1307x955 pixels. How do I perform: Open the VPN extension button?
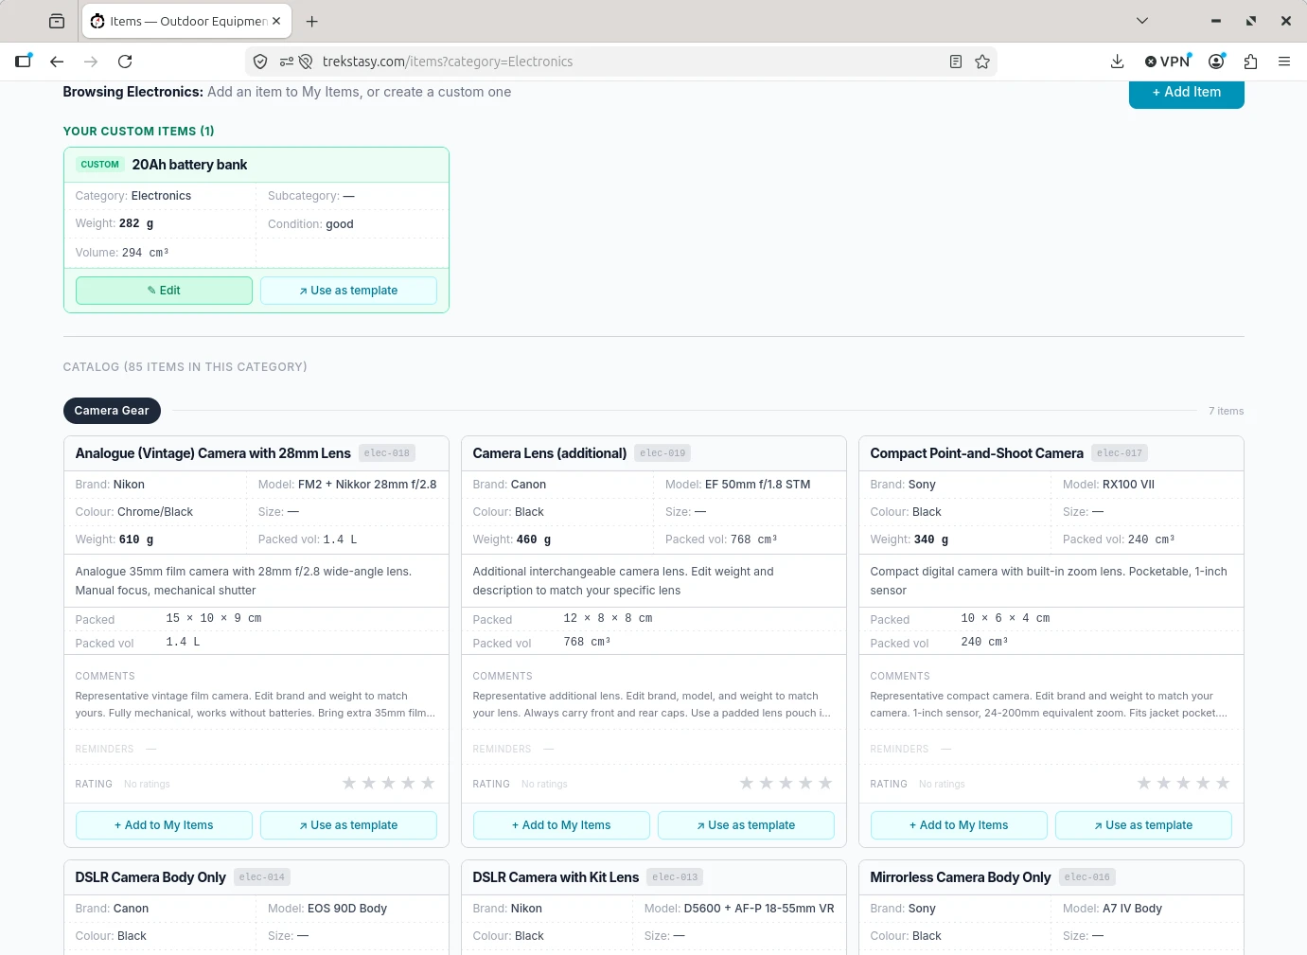[x=1168, y=62]
